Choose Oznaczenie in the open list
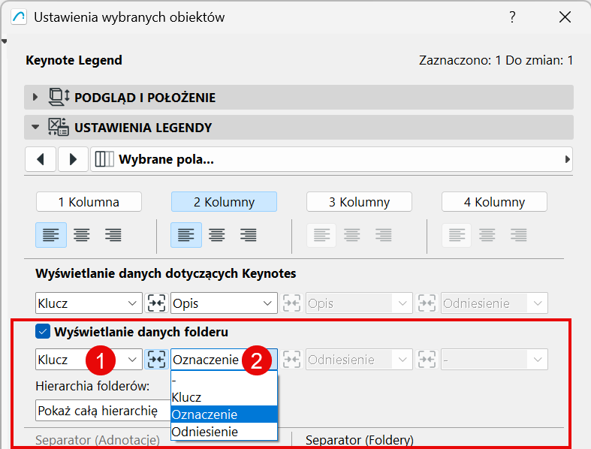The width and height of the screenshot is (591, 449). tap(225, 414)
